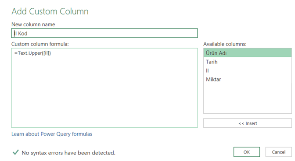
Task: Click the blank area of the formula box
Action: [x=104, y=92]
